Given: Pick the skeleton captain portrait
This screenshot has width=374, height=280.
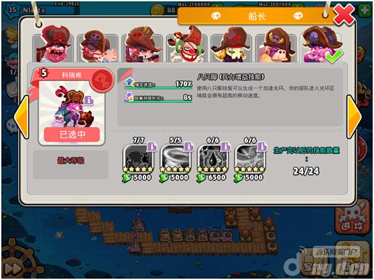Looking at the screenshot, I should click(231, 45).
